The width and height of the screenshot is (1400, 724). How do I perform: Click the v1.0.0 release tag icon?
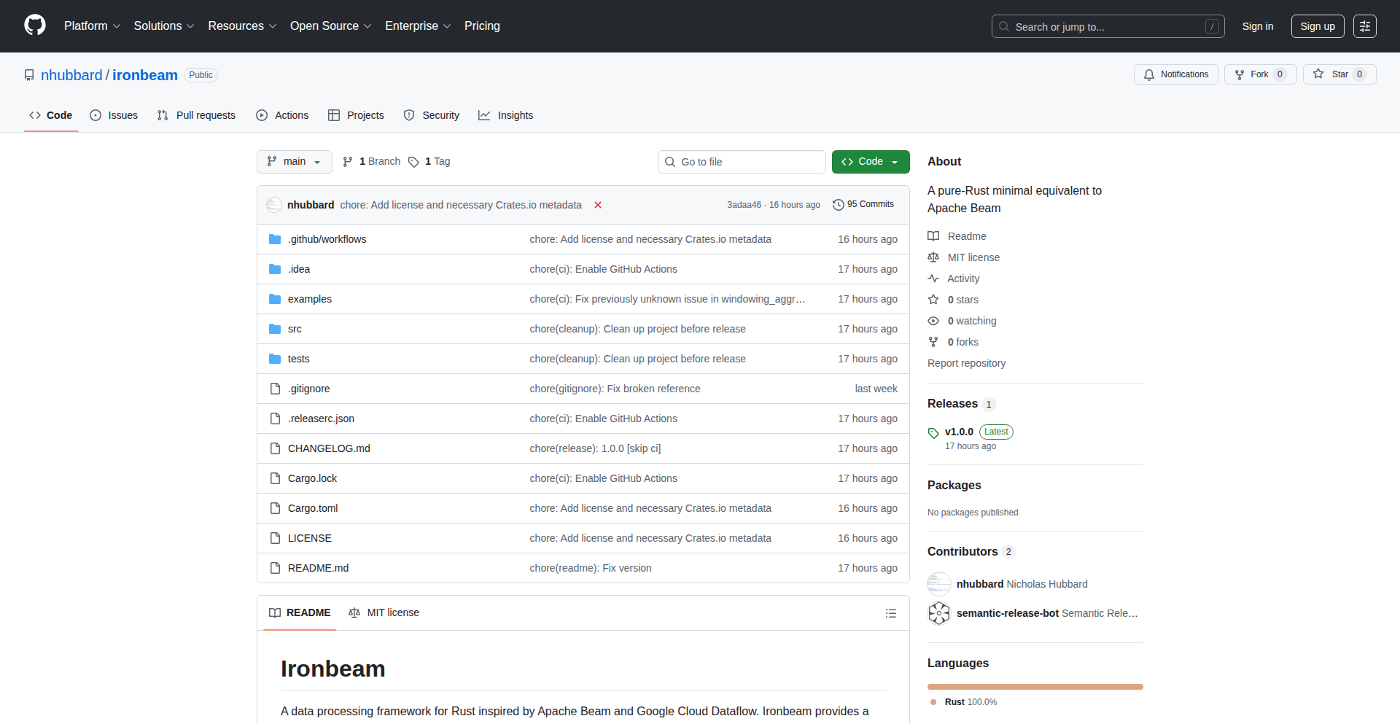933,433
